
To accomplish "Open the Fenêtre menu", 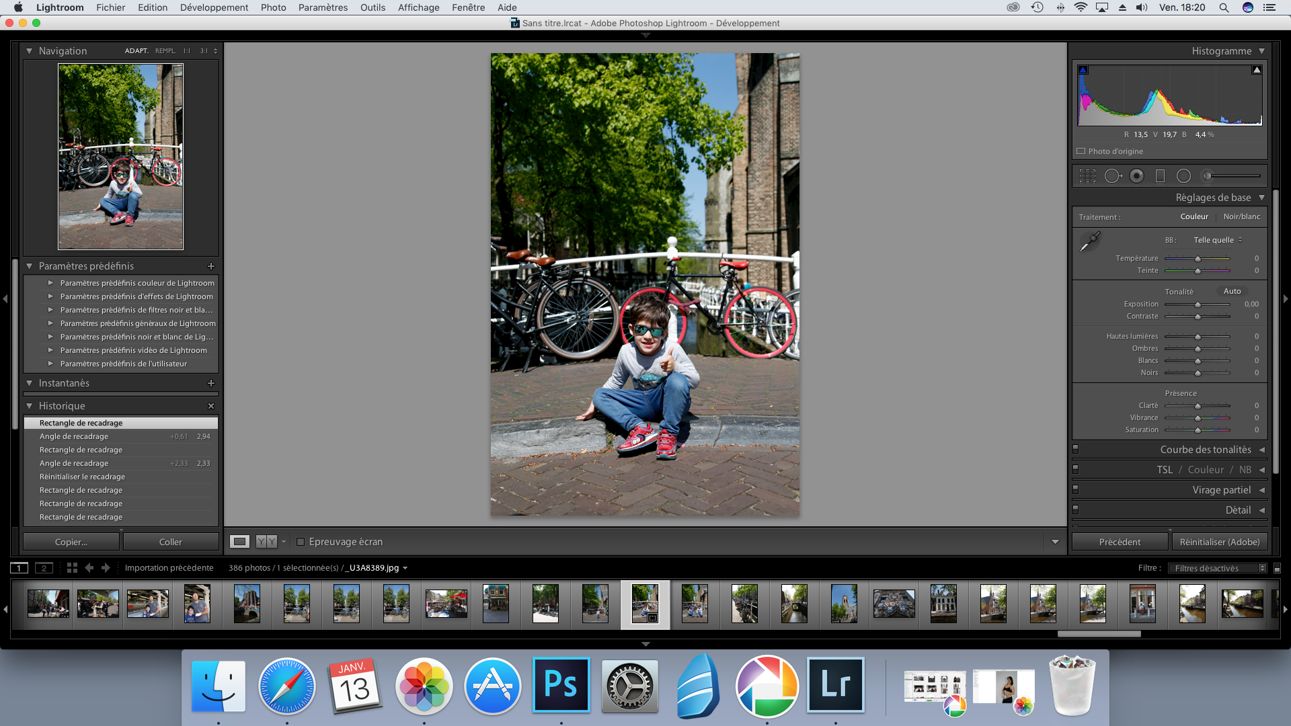I will 468,7.
